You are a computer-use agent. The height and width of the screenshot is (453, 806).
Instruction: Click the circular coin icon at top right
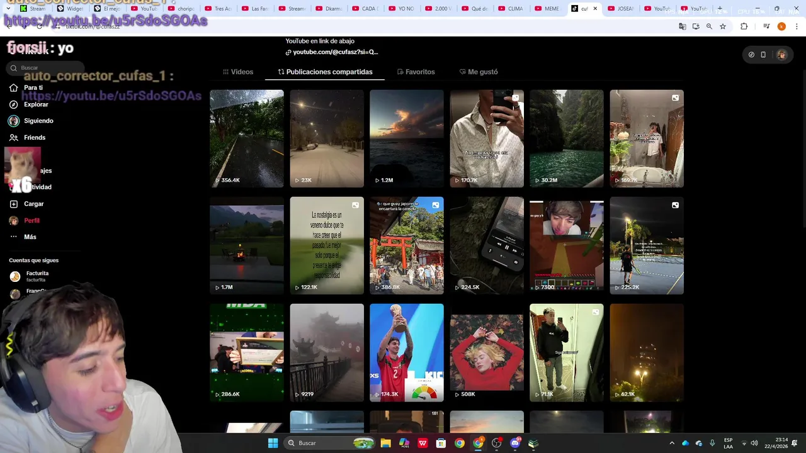tap(751, 55)
